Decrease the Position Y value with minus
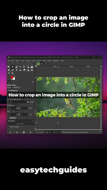 tap(29, 108)
